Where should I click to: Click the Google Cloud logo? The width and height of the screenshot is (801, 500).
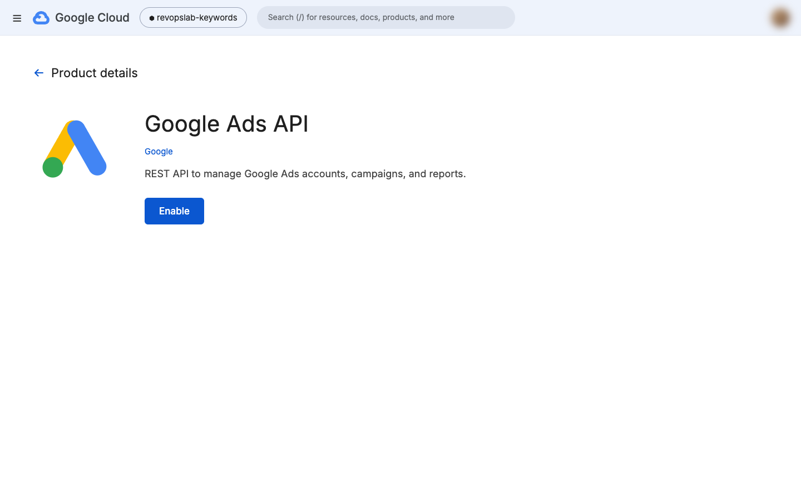point(81,18)
